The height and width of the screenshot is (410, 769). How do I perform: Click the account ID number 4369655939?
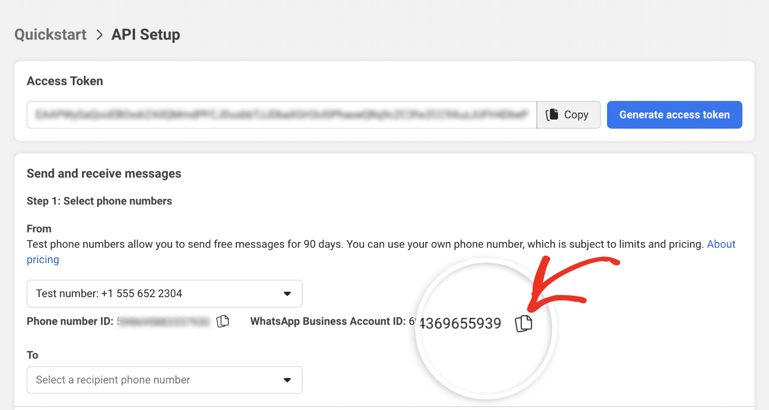click(460, 323)
